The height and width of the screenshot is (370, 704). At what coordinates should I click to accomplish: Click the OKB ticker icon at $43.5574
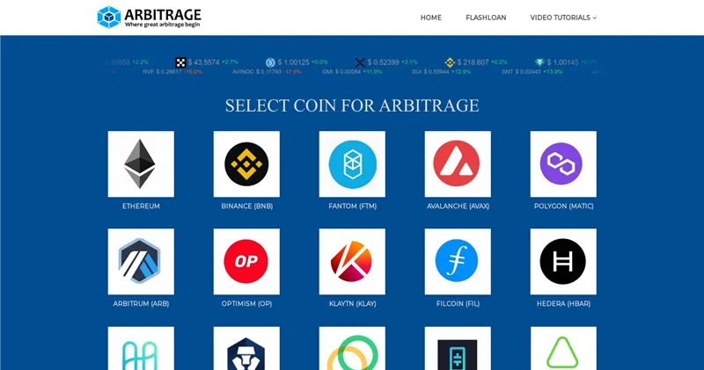180,62
